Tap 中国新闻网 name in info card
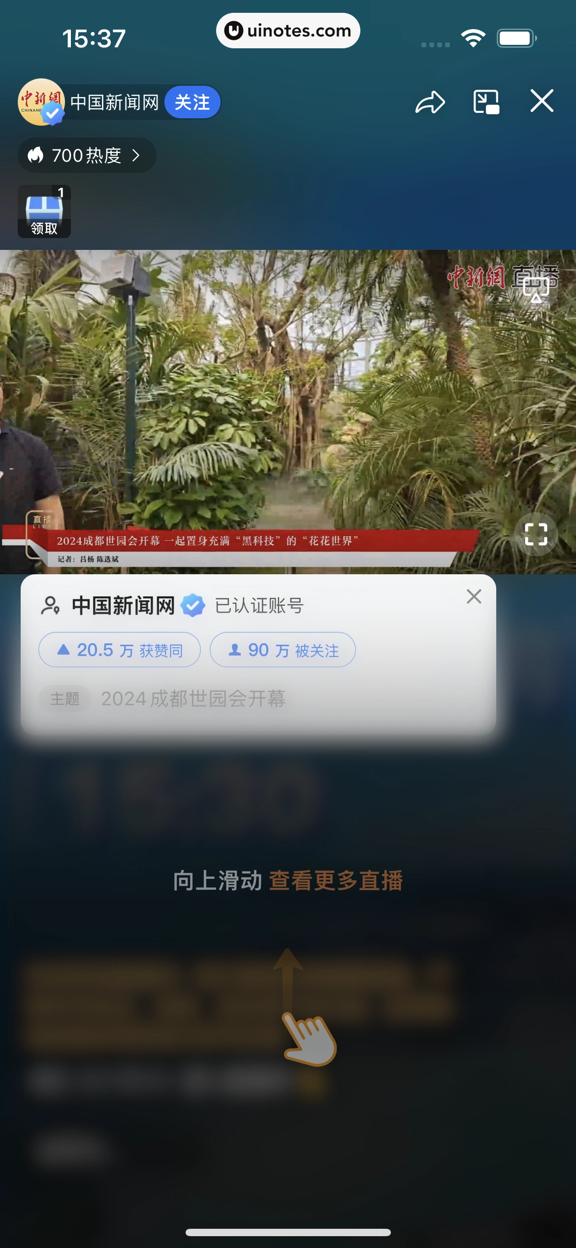The width and height of the screenshot is (576, 1248). point(123,605)
